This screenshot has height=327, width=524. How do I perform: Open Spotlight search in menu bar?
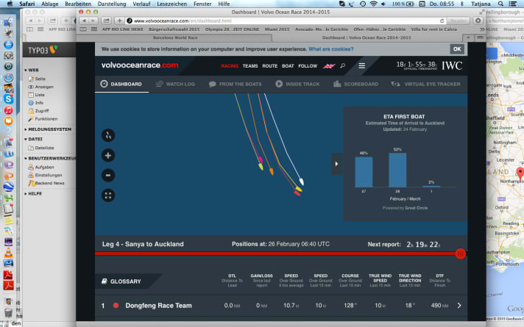500,4
